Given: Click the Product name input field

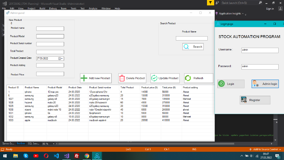Looking at the screenshot, I should (x=50, y=29).
